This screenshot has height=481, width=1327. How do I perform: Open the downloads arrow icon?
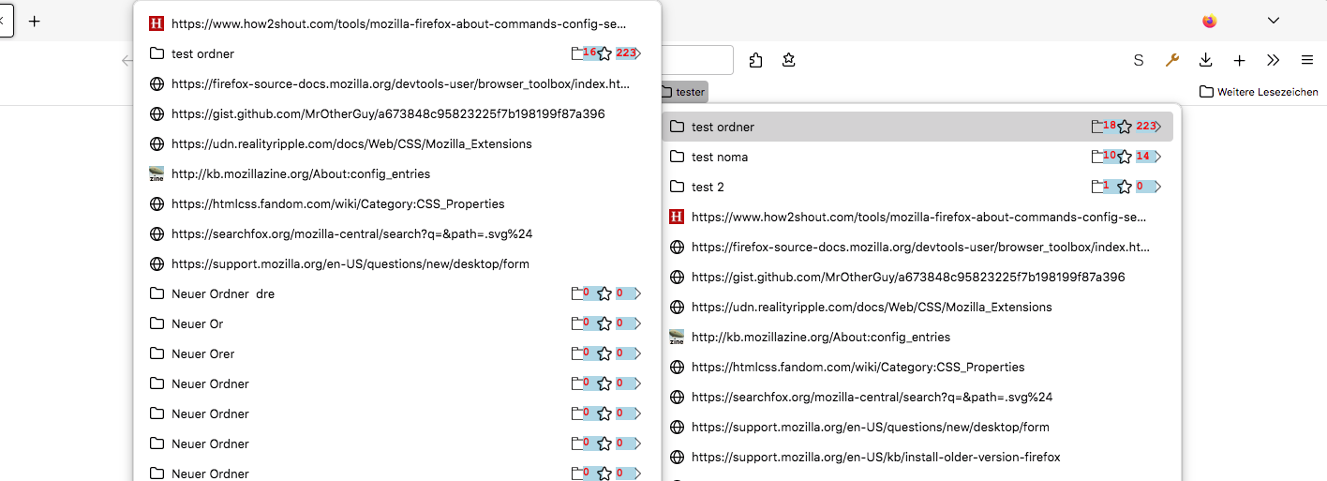1206,60
